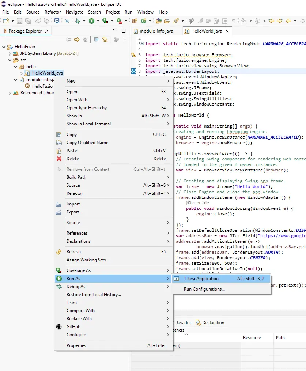Click the External Tools run icon
Viewport: 306px width, 371px height.
119,21
